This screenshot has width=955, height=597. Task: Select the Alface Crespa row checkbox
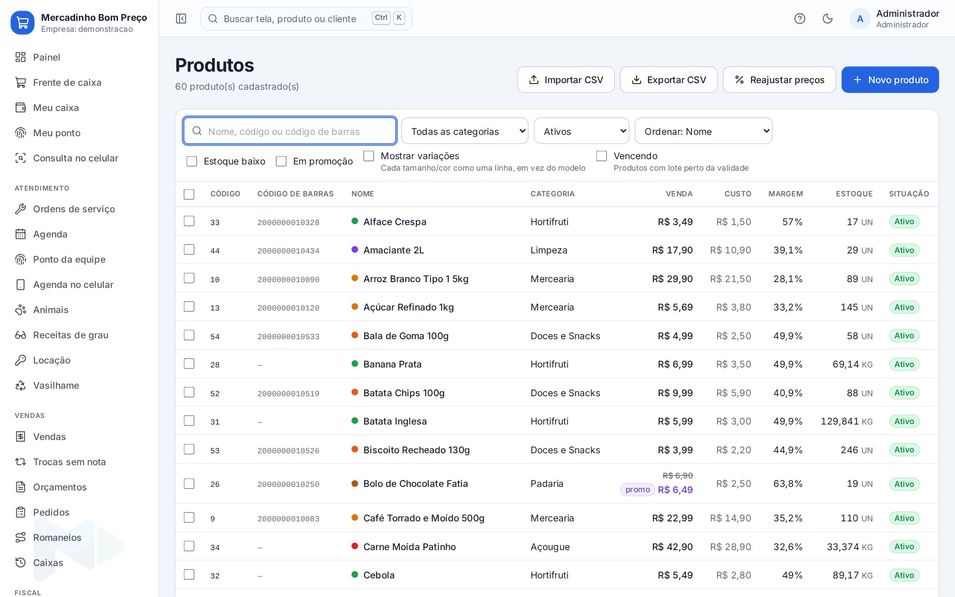[x=189, y=221]
